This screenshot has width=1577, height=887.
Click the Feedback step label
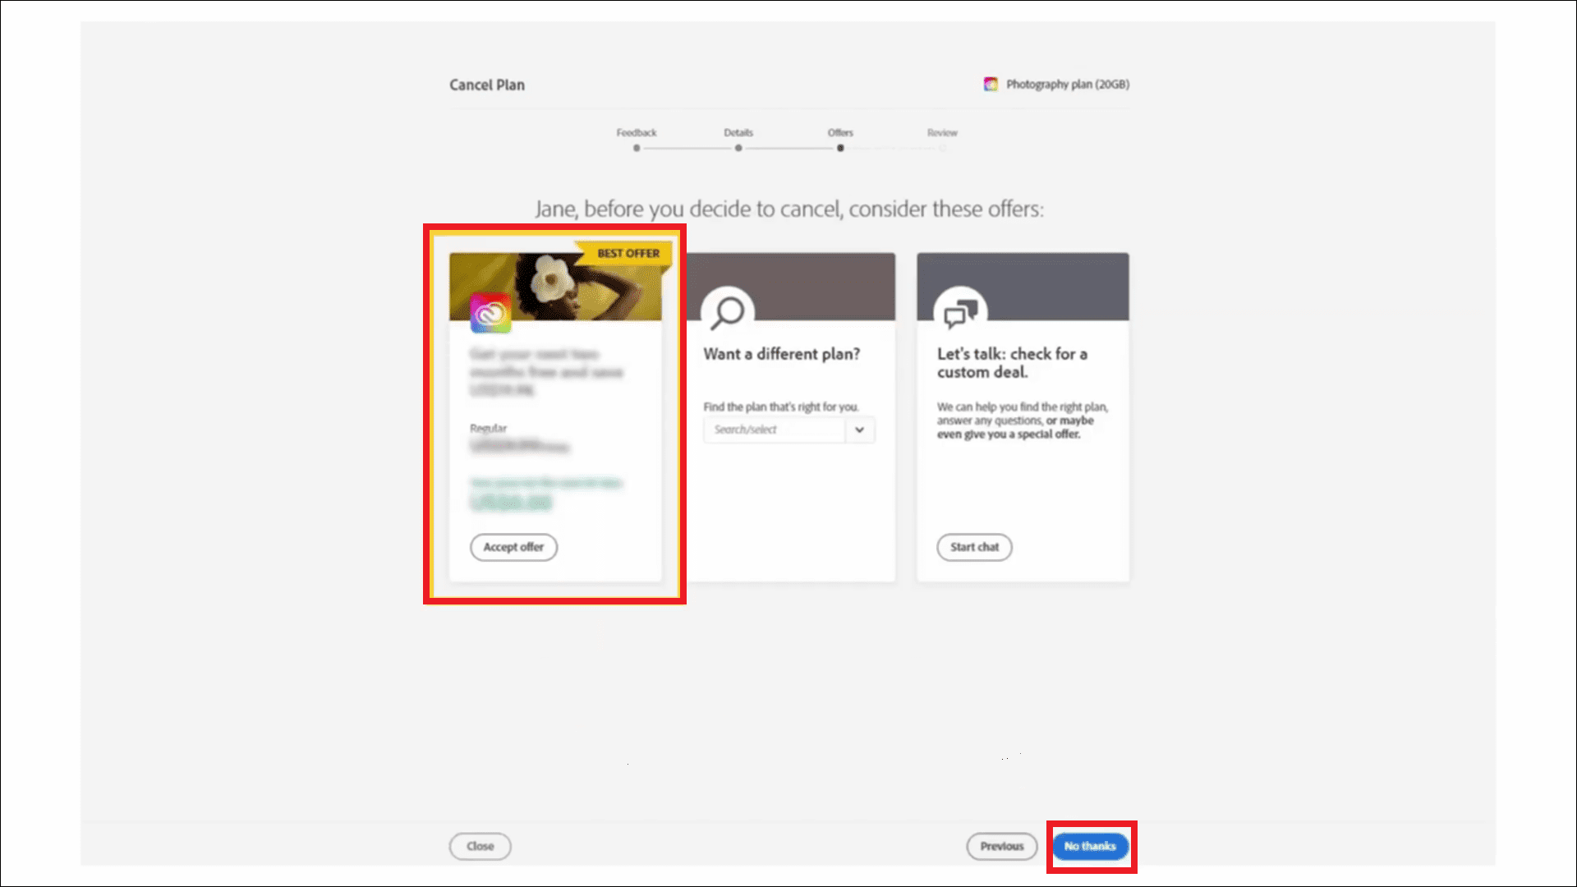[637, 132]
